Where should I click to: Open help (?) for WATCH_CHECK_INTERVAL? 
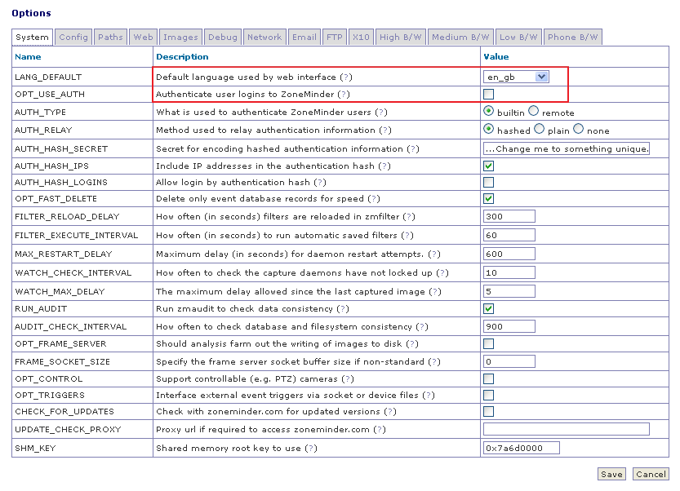pyautogui.click(x=442, y=273)
